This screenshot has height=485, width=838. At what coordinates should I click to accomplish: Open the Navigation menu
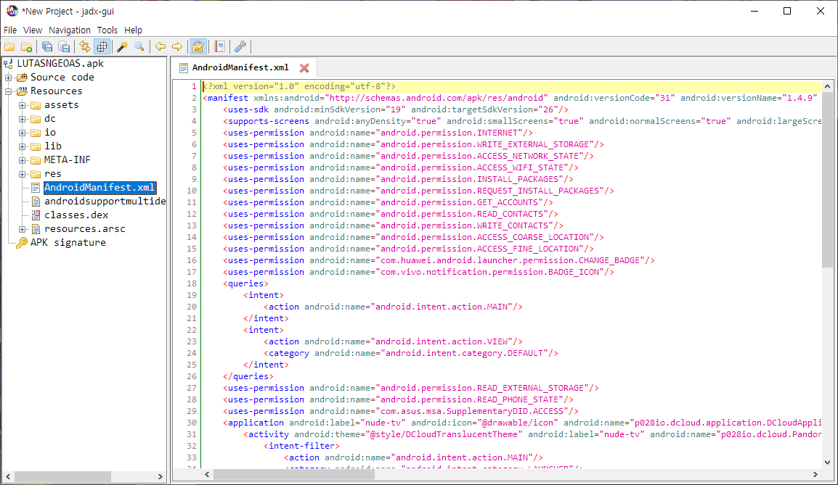click(x=70, y=30)
